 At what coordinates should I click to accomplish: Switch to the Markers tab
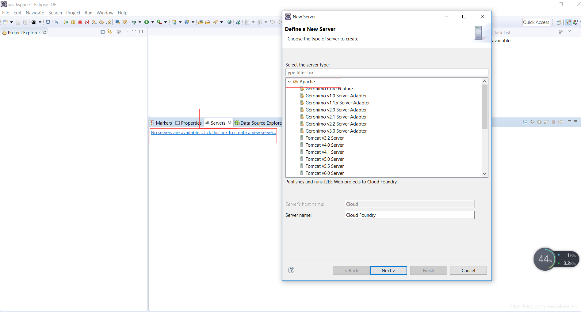point(161,123)
